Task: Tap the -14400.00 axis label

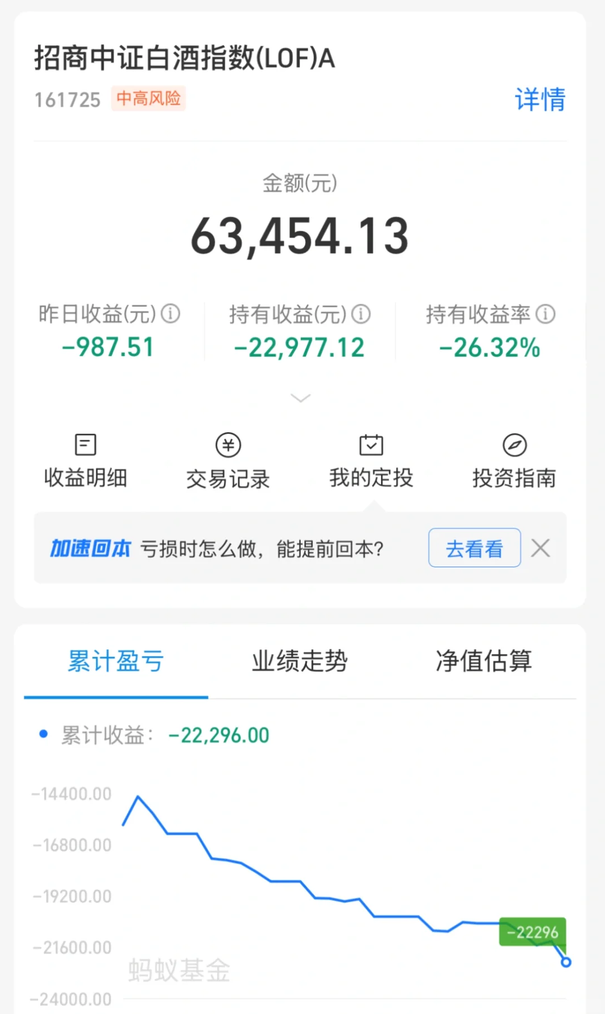Action: coord(72,794)
